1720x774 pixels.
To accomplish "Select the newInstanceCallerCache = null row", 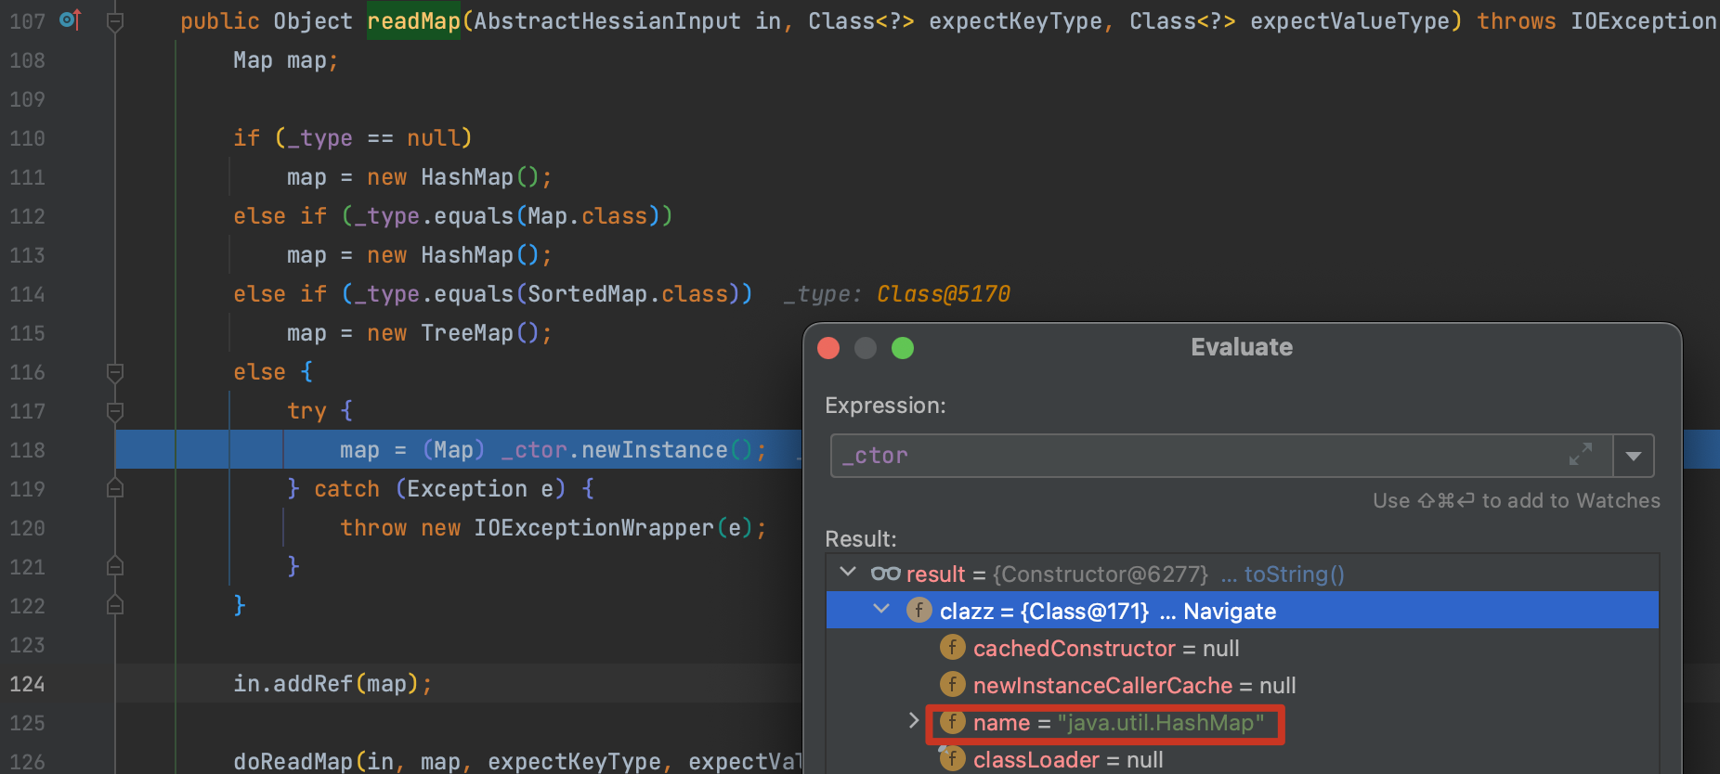I will (1242, 685).
